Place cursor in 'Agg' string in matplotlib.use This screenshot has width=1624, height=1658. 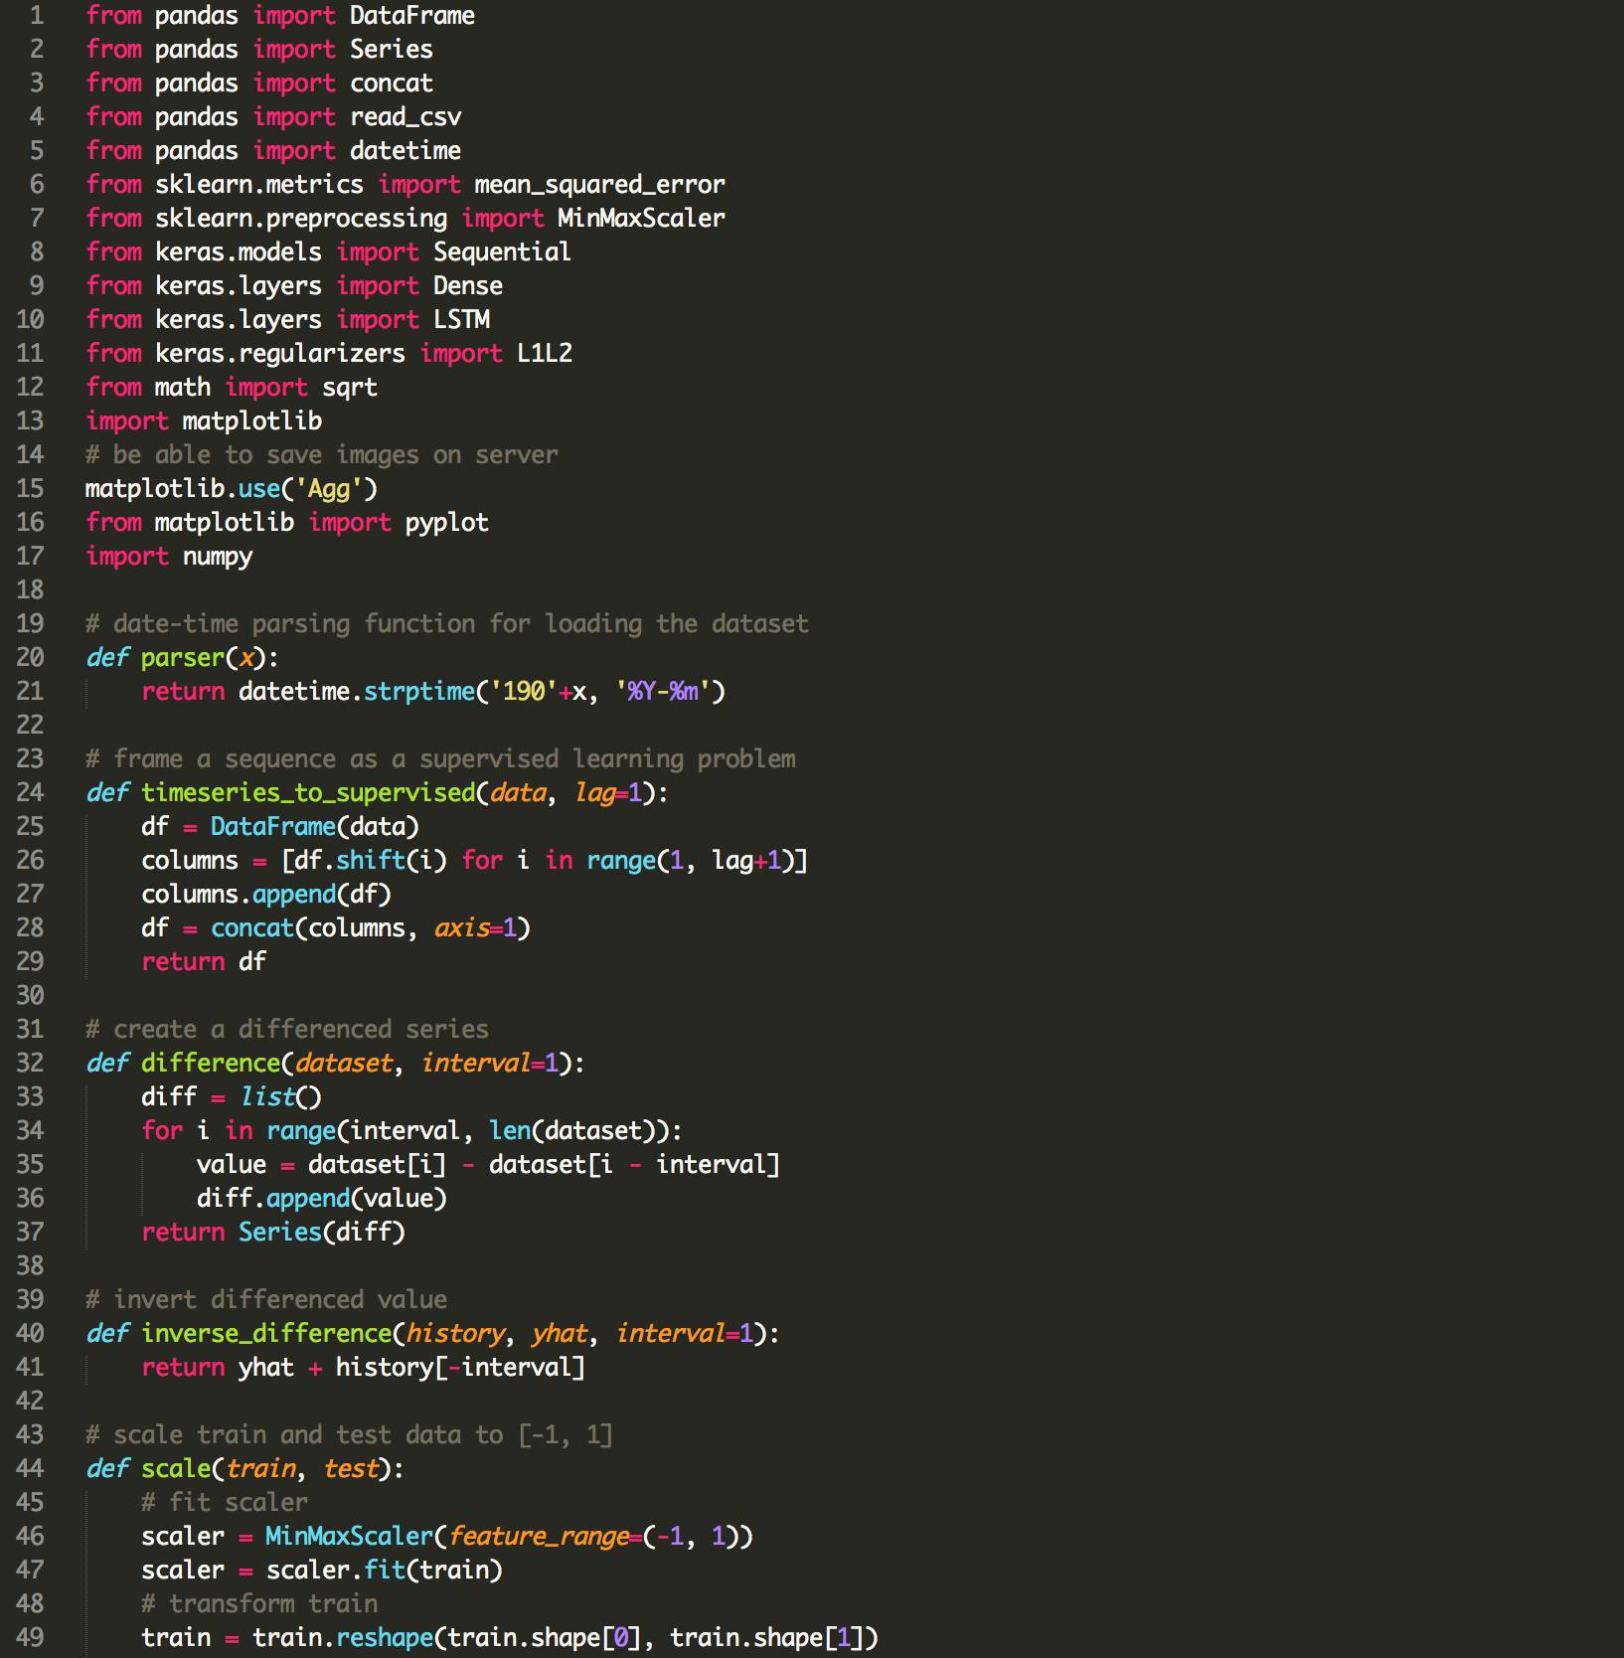coord(329,489)
